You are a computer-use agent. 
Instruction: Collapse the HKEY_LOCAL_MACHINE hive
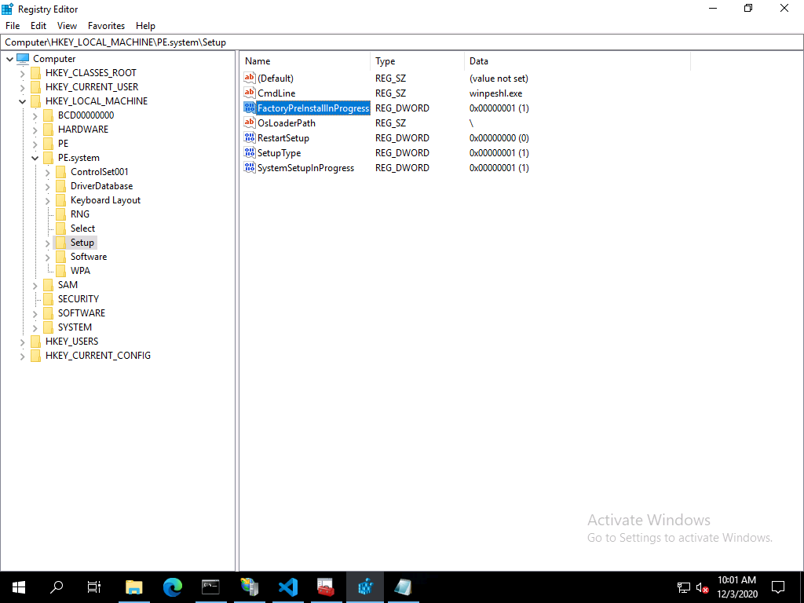click(x=23, y=101)
